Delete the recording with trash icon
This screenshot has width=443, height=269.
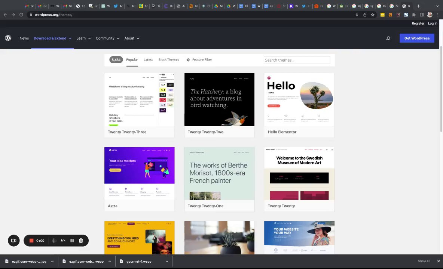[81, 241]
